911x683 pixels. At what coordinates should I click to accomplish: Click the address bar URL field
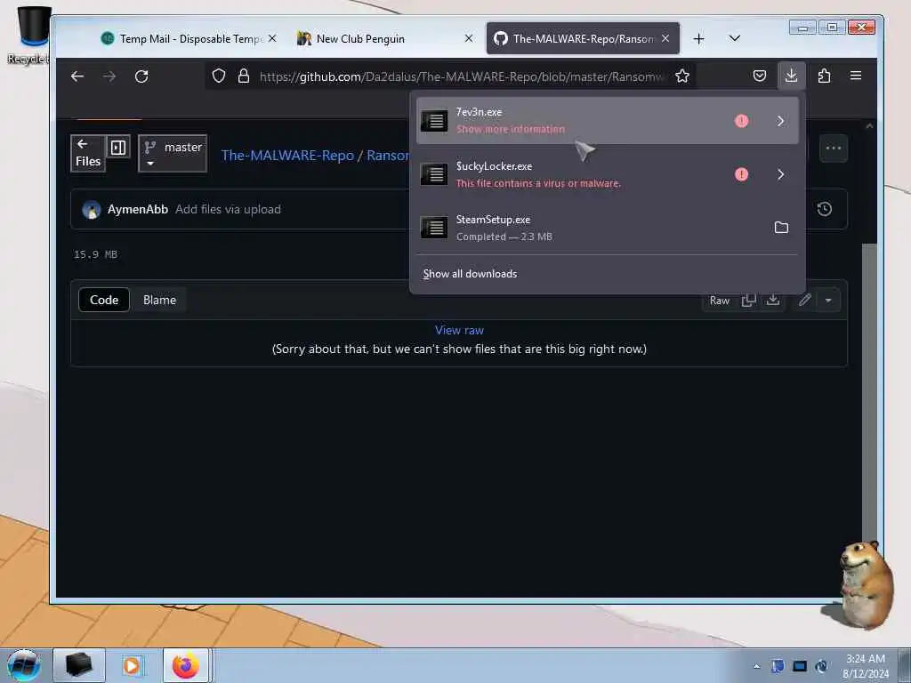click(462, 76)
